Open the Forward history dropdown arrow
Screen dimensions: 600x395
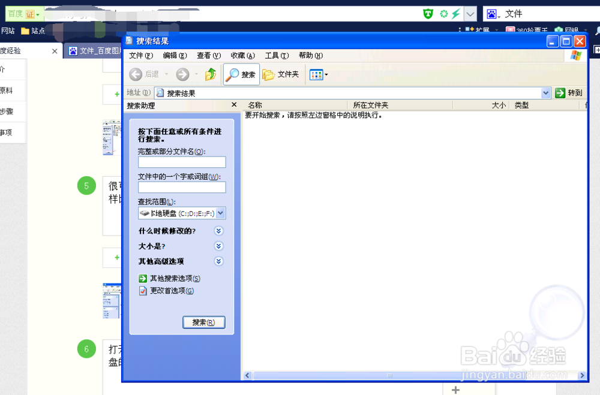click(196, 74)
